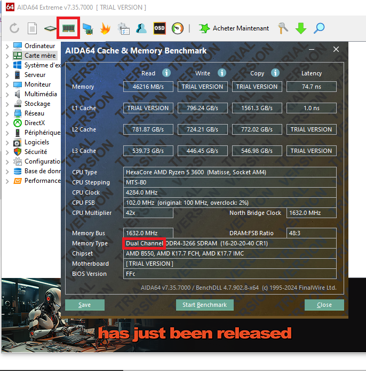This screenshot has width=366, height=371.
Task: Select the Ordinateur monitor icon
Action: coord(18,45)
